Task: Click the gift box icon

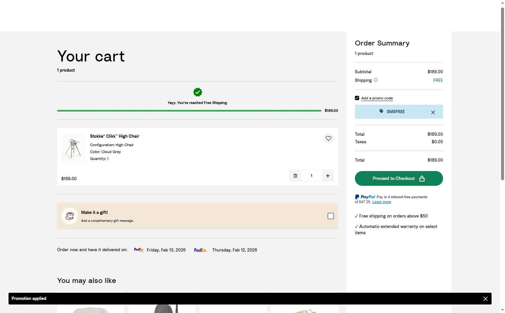Action: click(69, 216)
